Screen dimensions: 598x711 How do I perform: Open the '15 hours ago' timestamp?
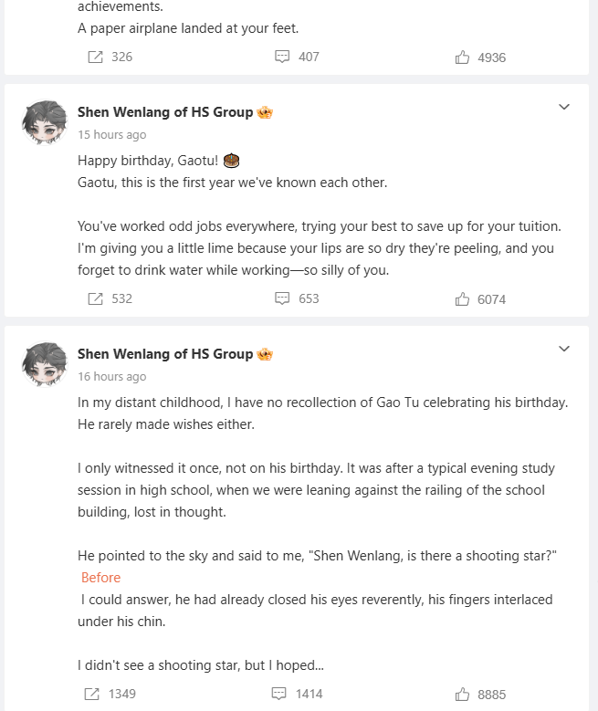tap(112, 135)
